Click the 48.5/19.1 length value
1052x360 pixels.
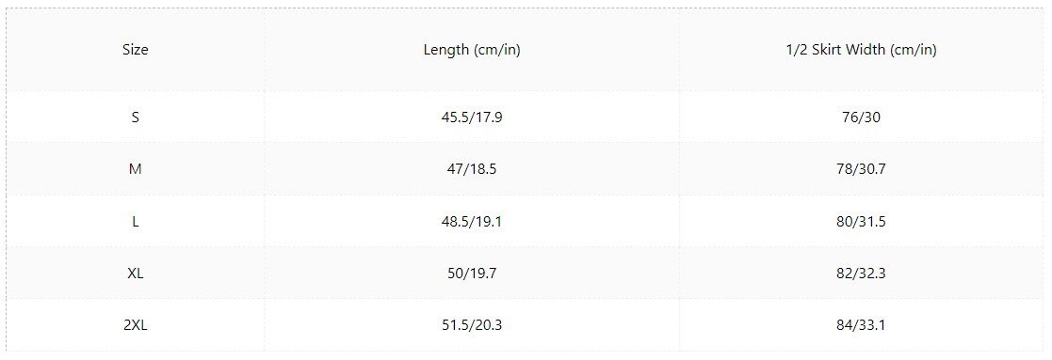pyautogui.click(x=472, y=222)
